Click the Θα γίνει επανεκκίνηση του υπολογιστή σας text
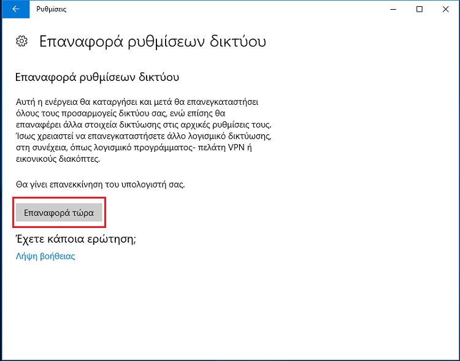Screen dimensions: 460x361 [101, 184]
